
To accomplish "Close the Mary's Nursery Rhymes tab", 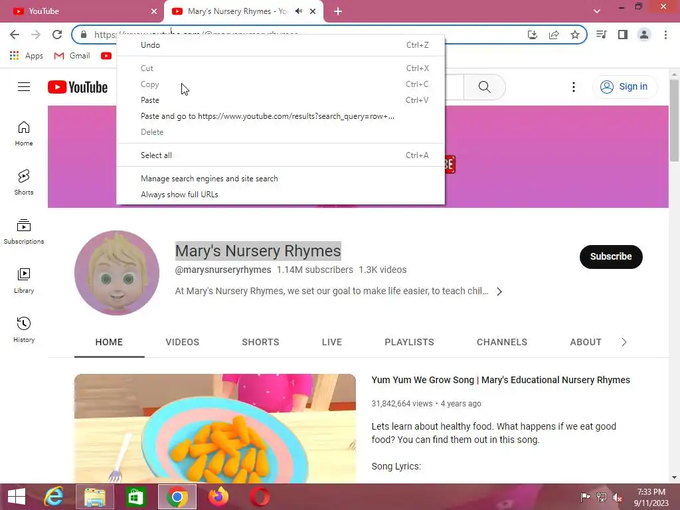I will pyautogui.click(x=313, y=11).
